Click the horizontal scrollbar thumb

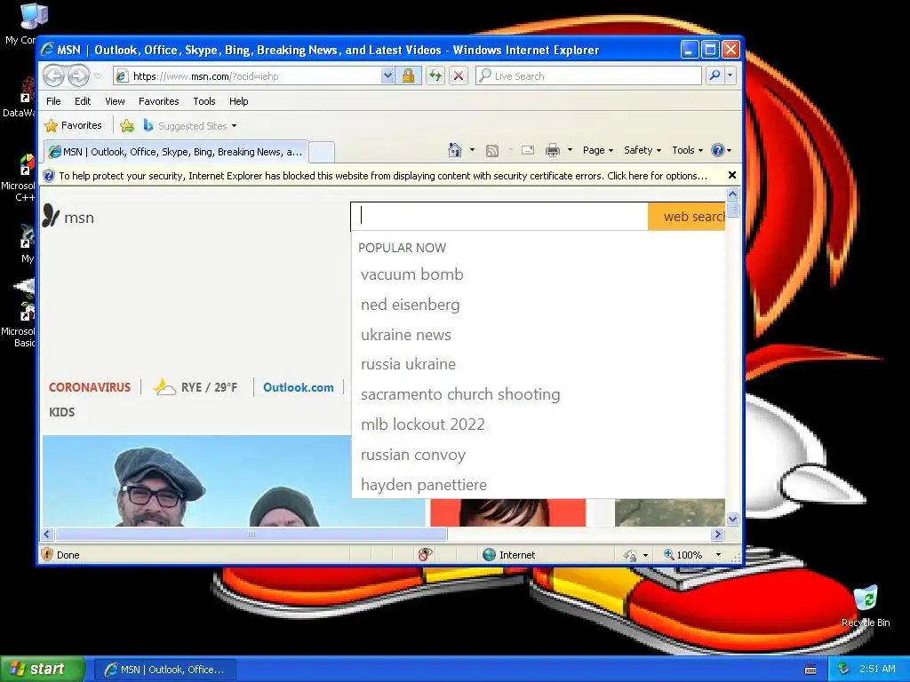click(251, 534)
